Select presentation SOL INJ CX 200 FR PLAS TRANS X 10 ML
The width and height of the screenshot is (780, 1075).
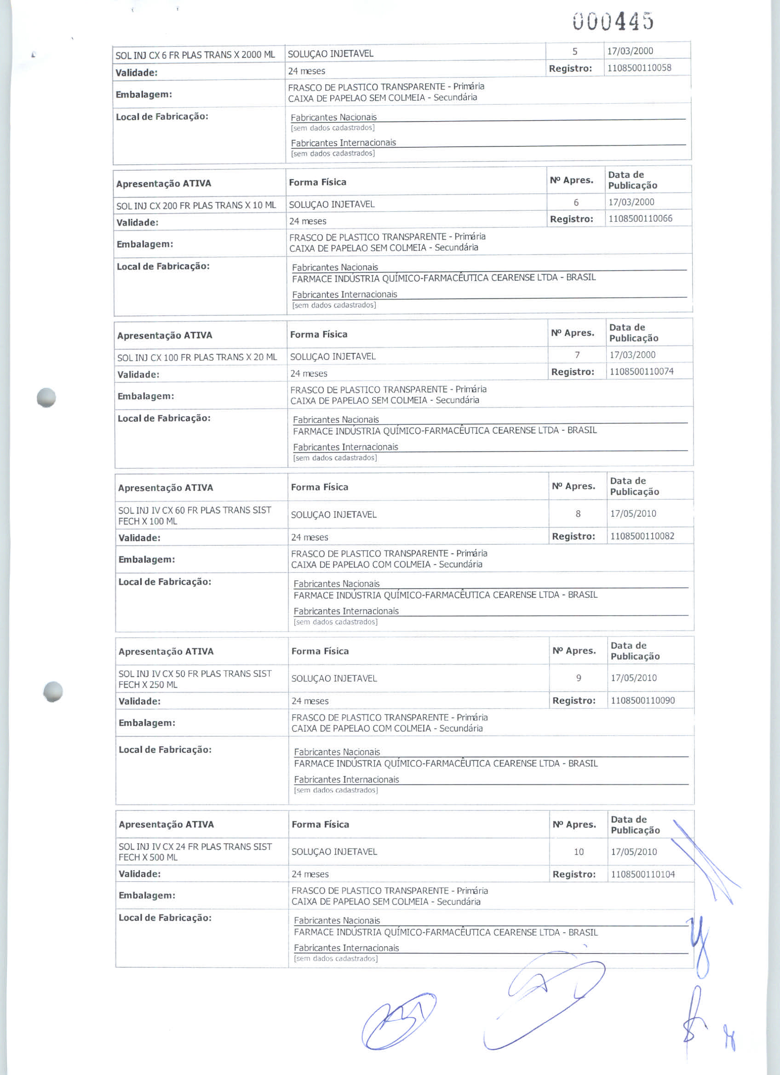(196, 206)
